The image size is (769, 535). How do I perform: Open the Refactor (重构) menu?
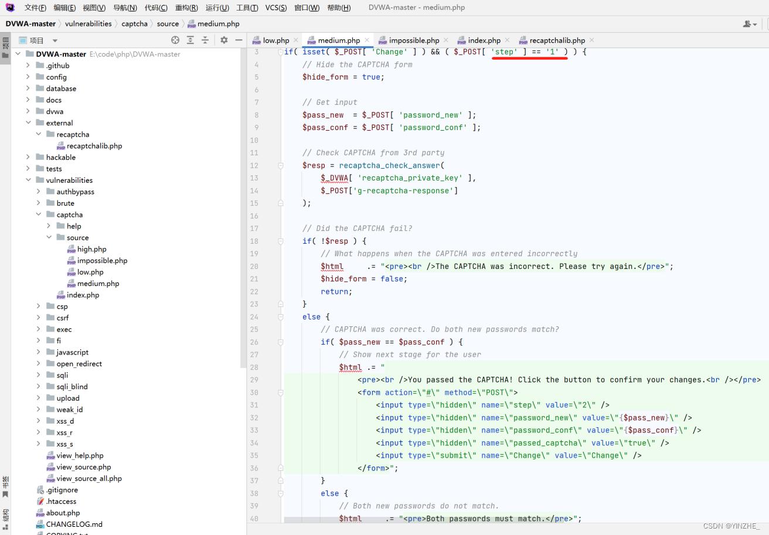(x=186, y=8)
